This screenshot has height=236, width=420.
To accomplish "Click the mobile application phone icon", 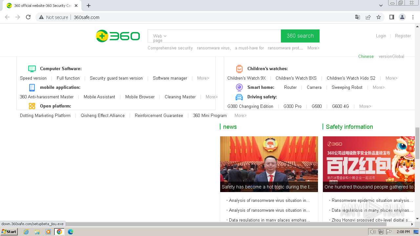I will point(32,88).
